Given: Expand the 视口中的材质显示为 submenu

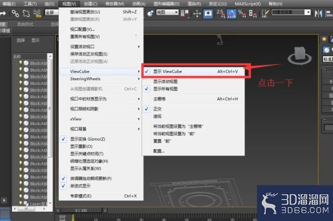Looking at the screenshot, I should tap(101, 99).
